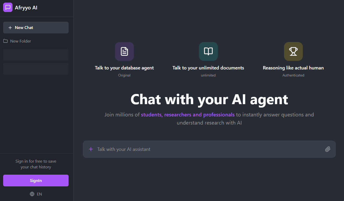Click 'Reasoning like actual human' label
Viewport: 344px width, 201px height.
coord(293,68)
